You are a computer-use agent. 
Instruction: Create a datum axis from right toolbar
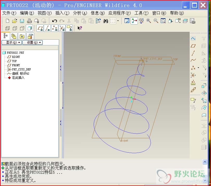click(x=193, y=53)
